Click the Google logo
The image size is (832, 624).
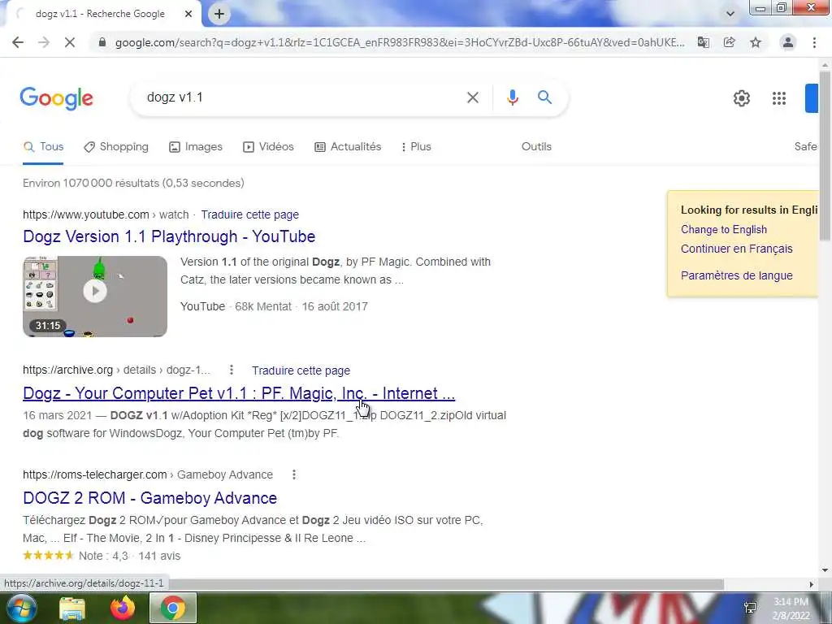pyautogui.click(x=57, y=98)
